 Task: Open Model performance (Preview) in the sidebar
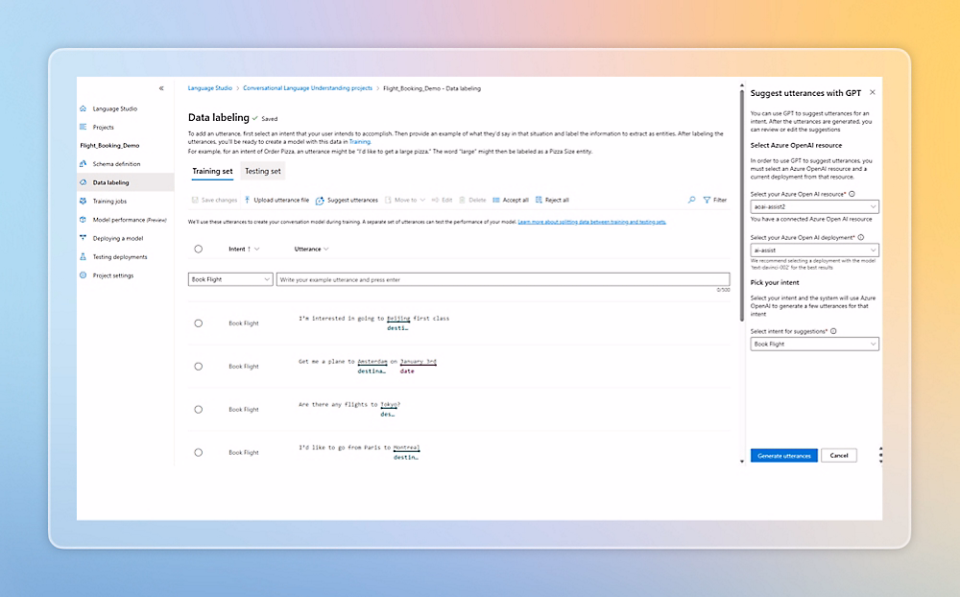[x=130, y=219]
